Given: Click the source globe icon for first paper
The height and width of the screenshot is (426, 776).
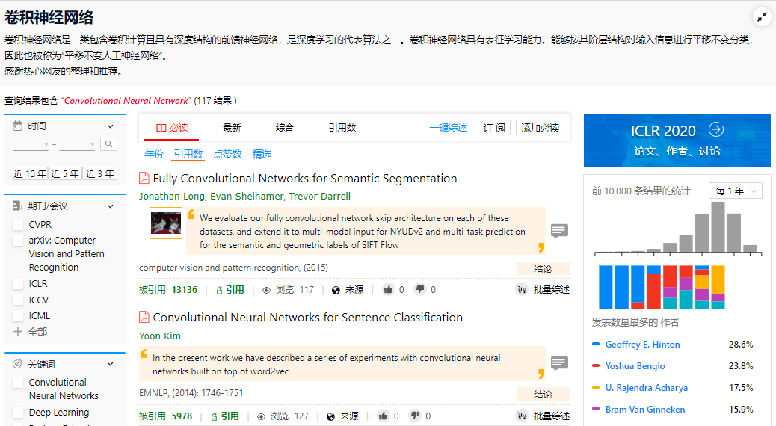Looking at the screenshot, I should coord(336,290).
